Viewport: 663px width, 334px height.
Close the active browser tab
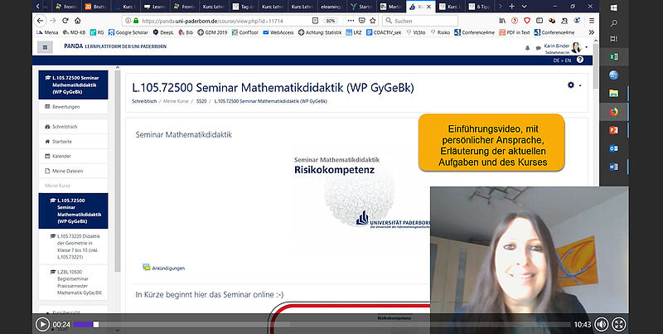pos(428,7)
